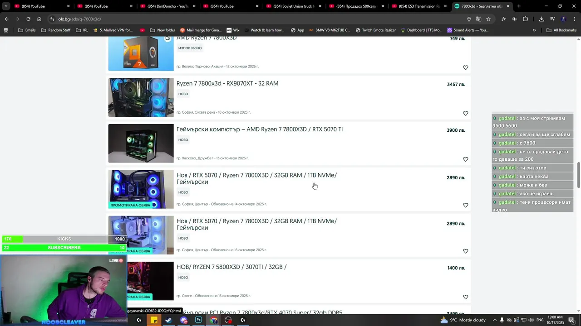View site information for olx.bg

point(52,19)
